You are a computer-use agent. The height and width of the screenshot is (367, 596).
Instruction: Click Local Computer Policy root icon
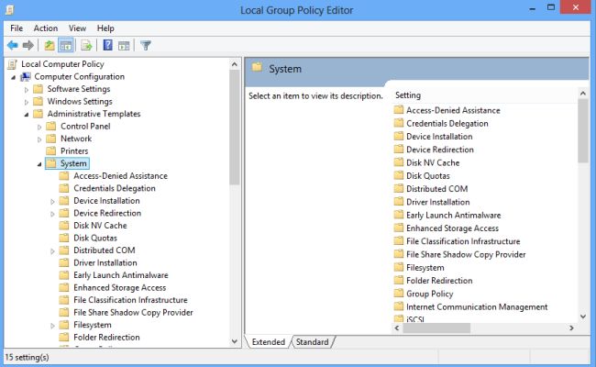click(12, 64)
